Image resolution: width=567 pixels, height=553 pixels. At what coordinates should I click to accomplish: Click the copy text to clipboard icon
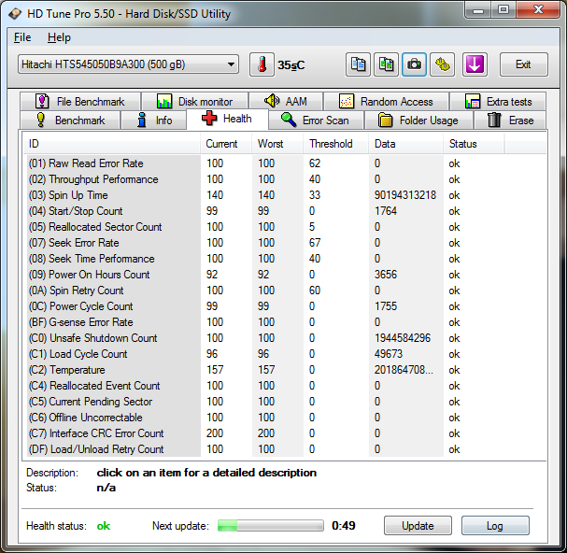tap(358, 64)
